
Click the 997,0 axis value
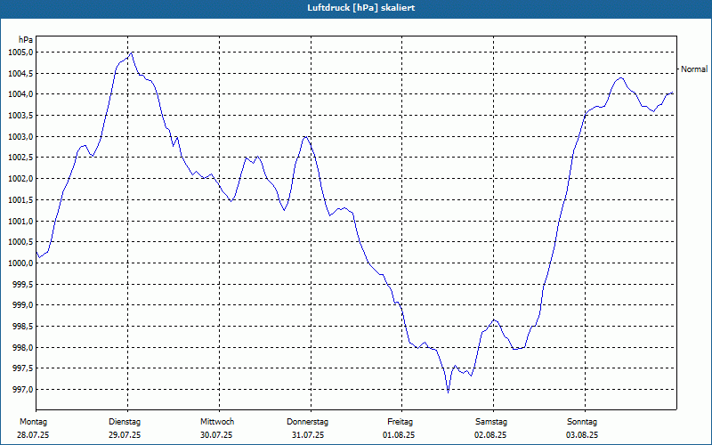pyautogui.click(x=22, y=390)
